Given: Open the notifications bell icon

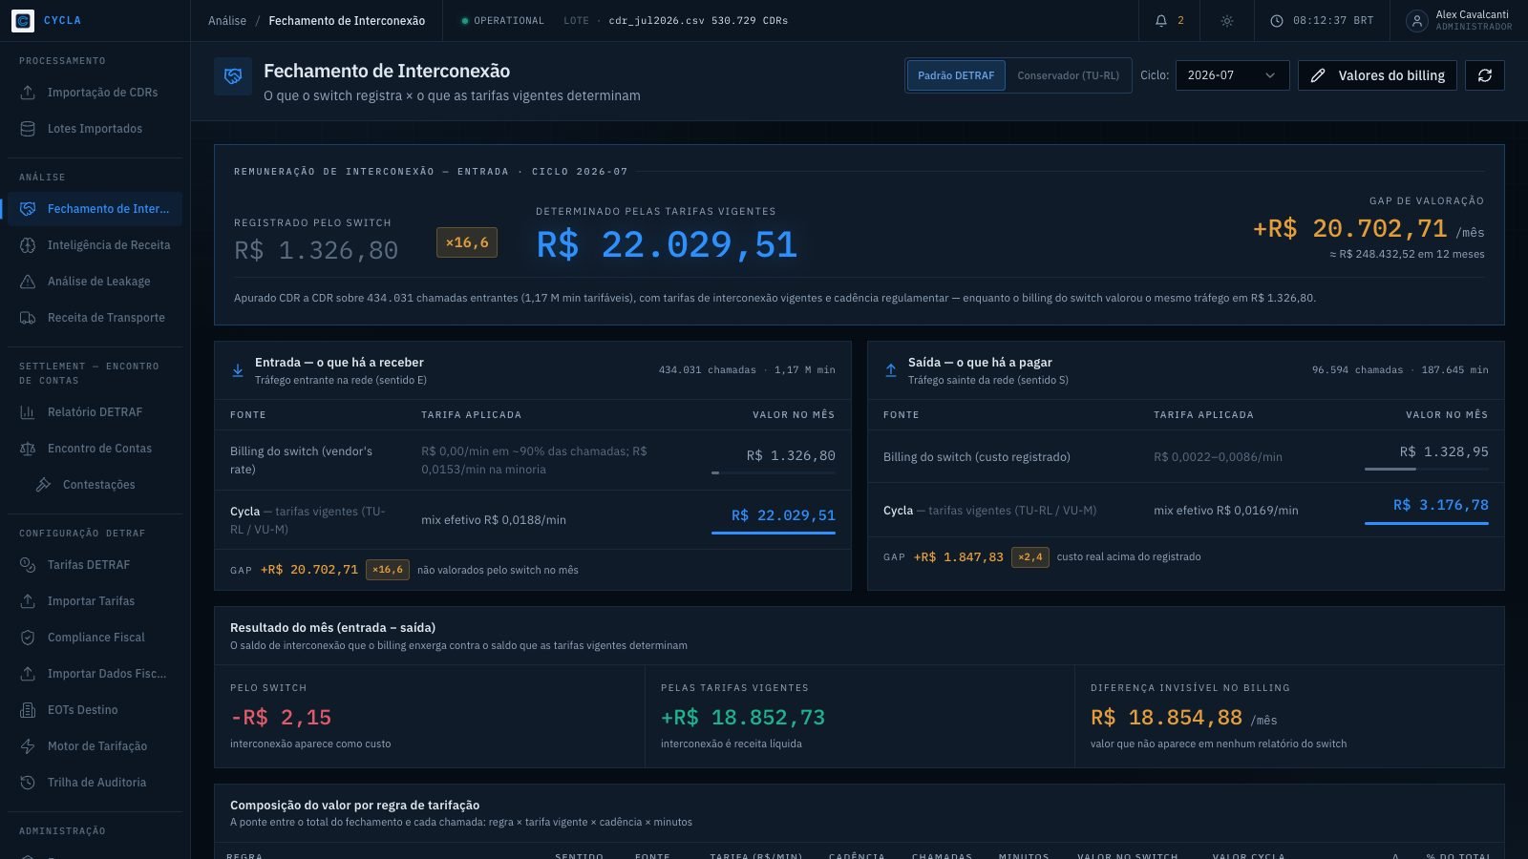Looking at the screenshot, I should [x=1161, y=21].
